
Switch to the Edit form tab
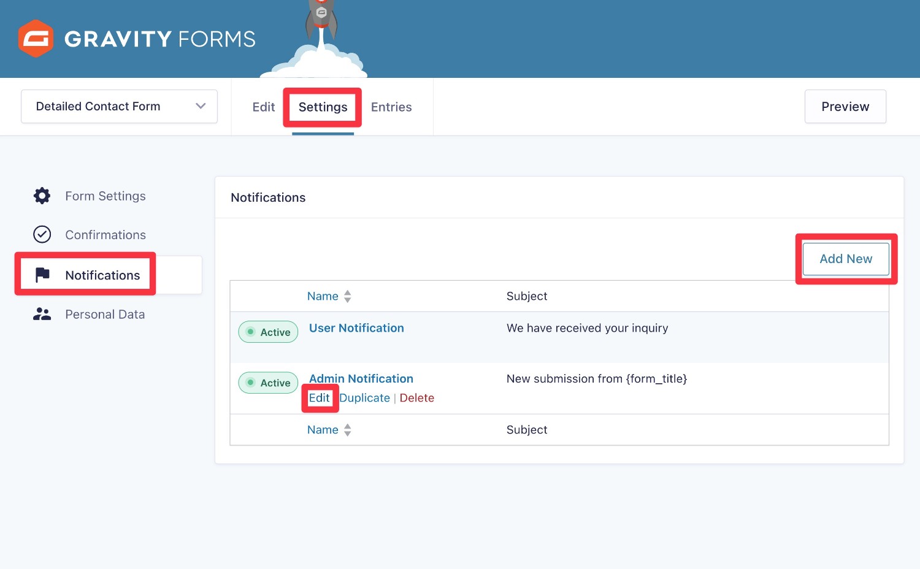pyautogui.click(x=264, y=107)
